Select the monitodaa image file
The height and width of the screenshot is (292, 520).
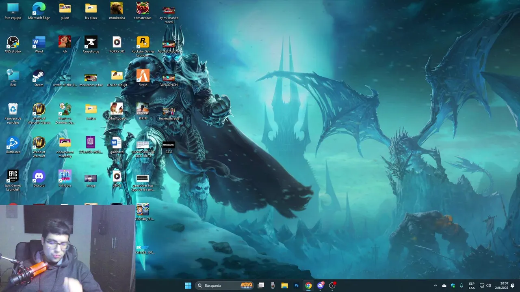117,11
